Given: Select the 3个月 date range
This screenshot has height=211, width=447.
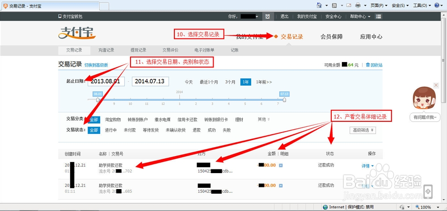Looking at the screenshot, I should click(x=230, y=82).
